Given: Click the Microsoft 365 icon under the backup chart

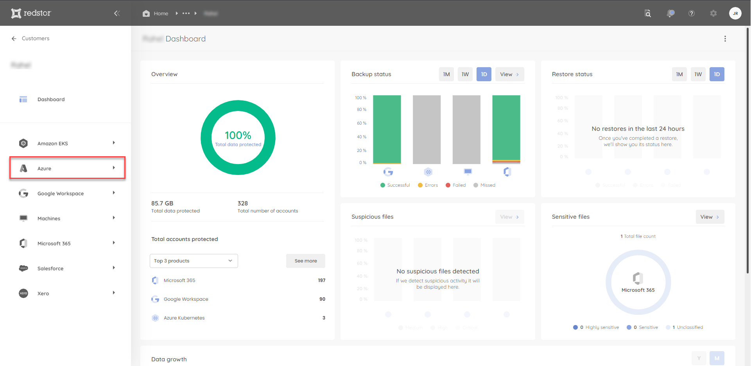Looking at the screenshot, I should 507,172.
